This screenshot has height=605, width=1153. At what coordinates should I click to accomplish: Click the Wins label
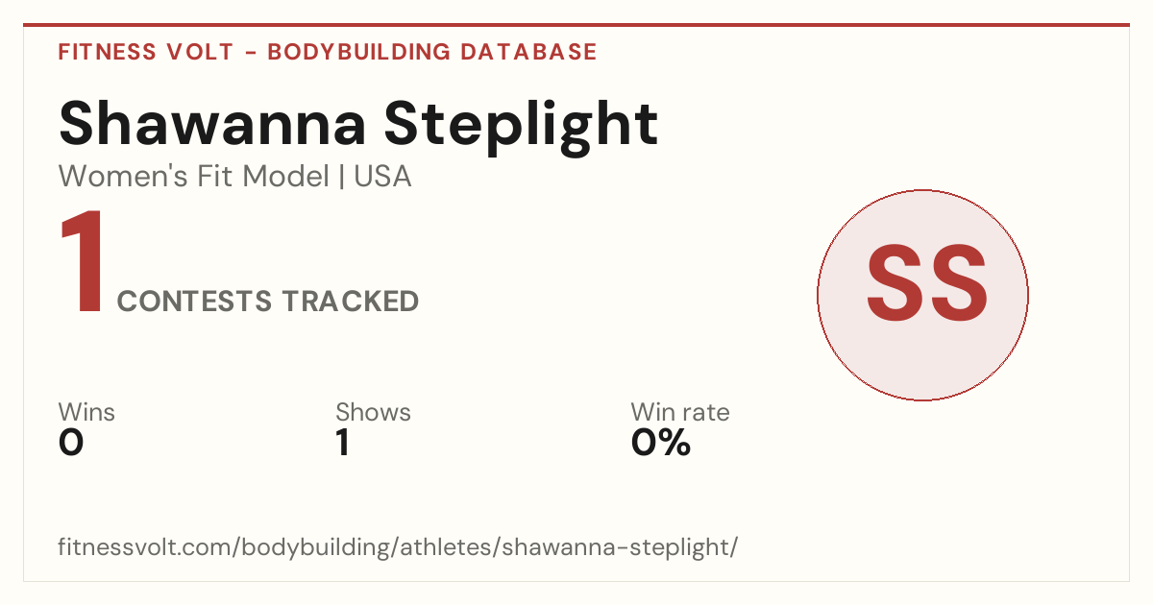tap(86, 413)
